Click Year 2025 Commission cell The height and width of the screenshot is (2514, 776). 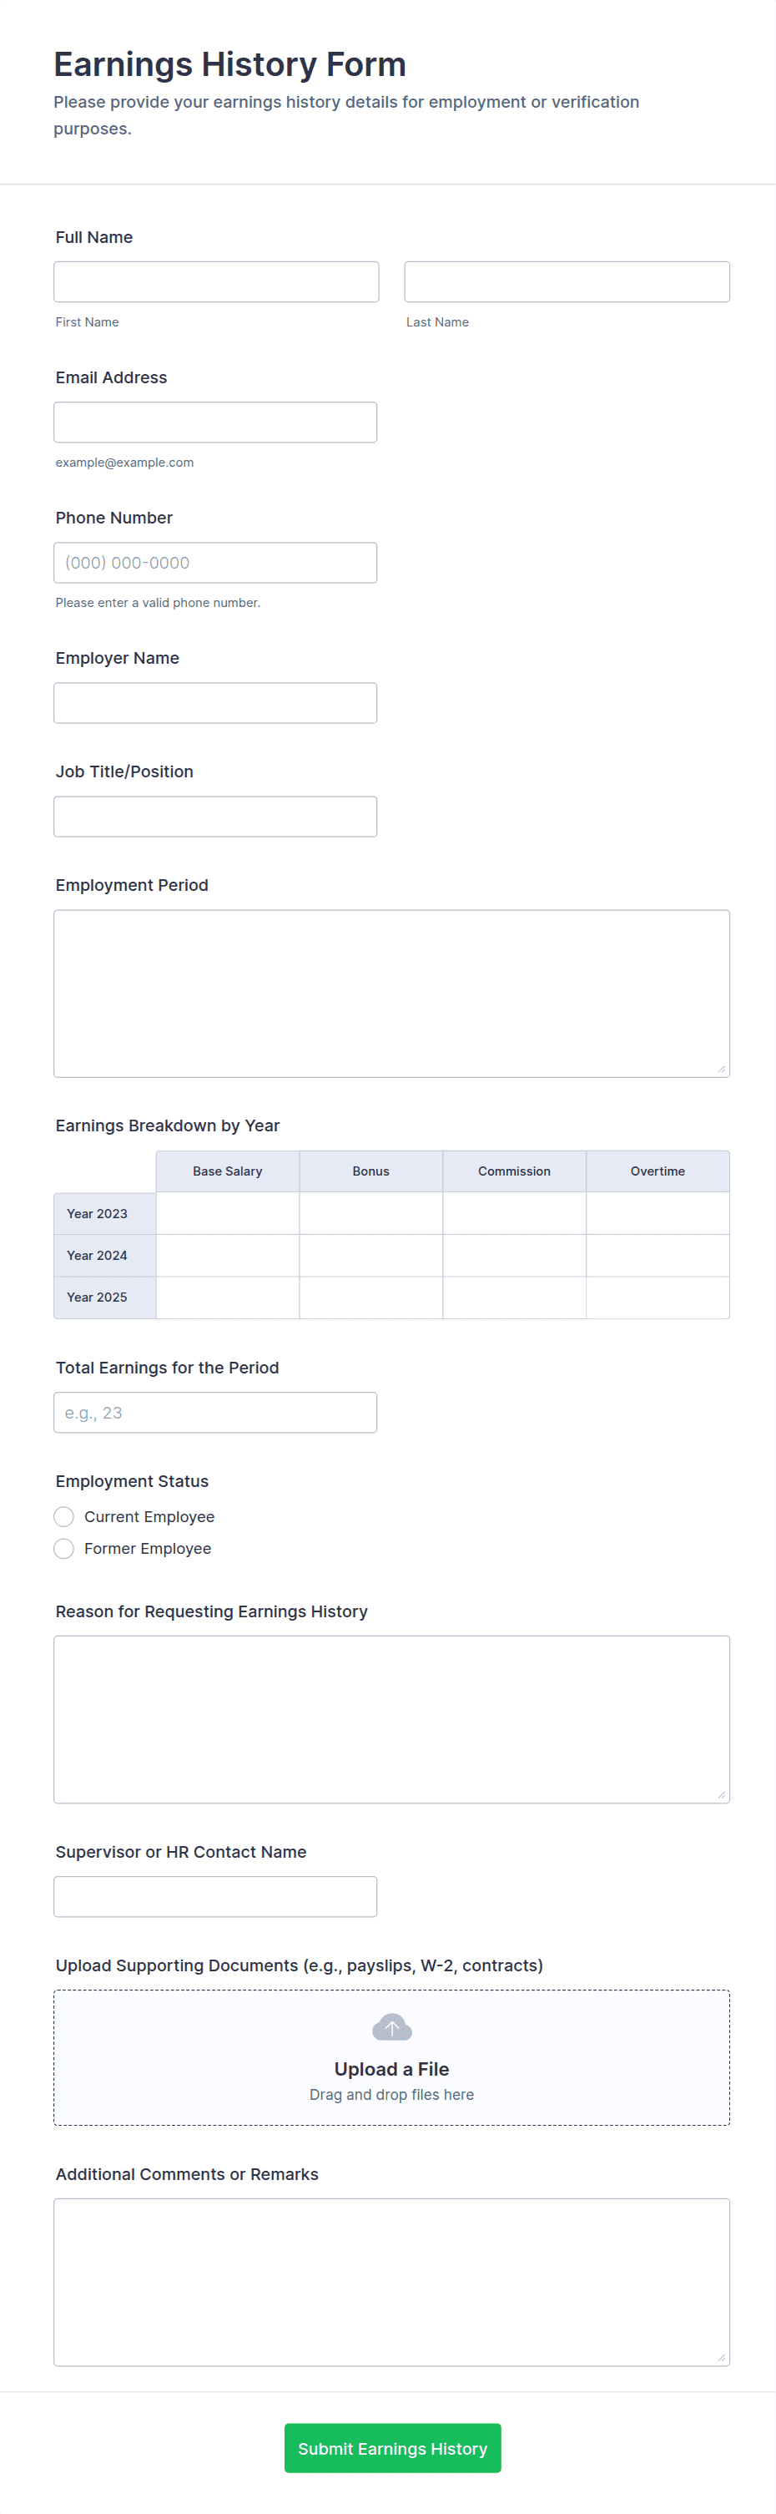(514, 1297)
